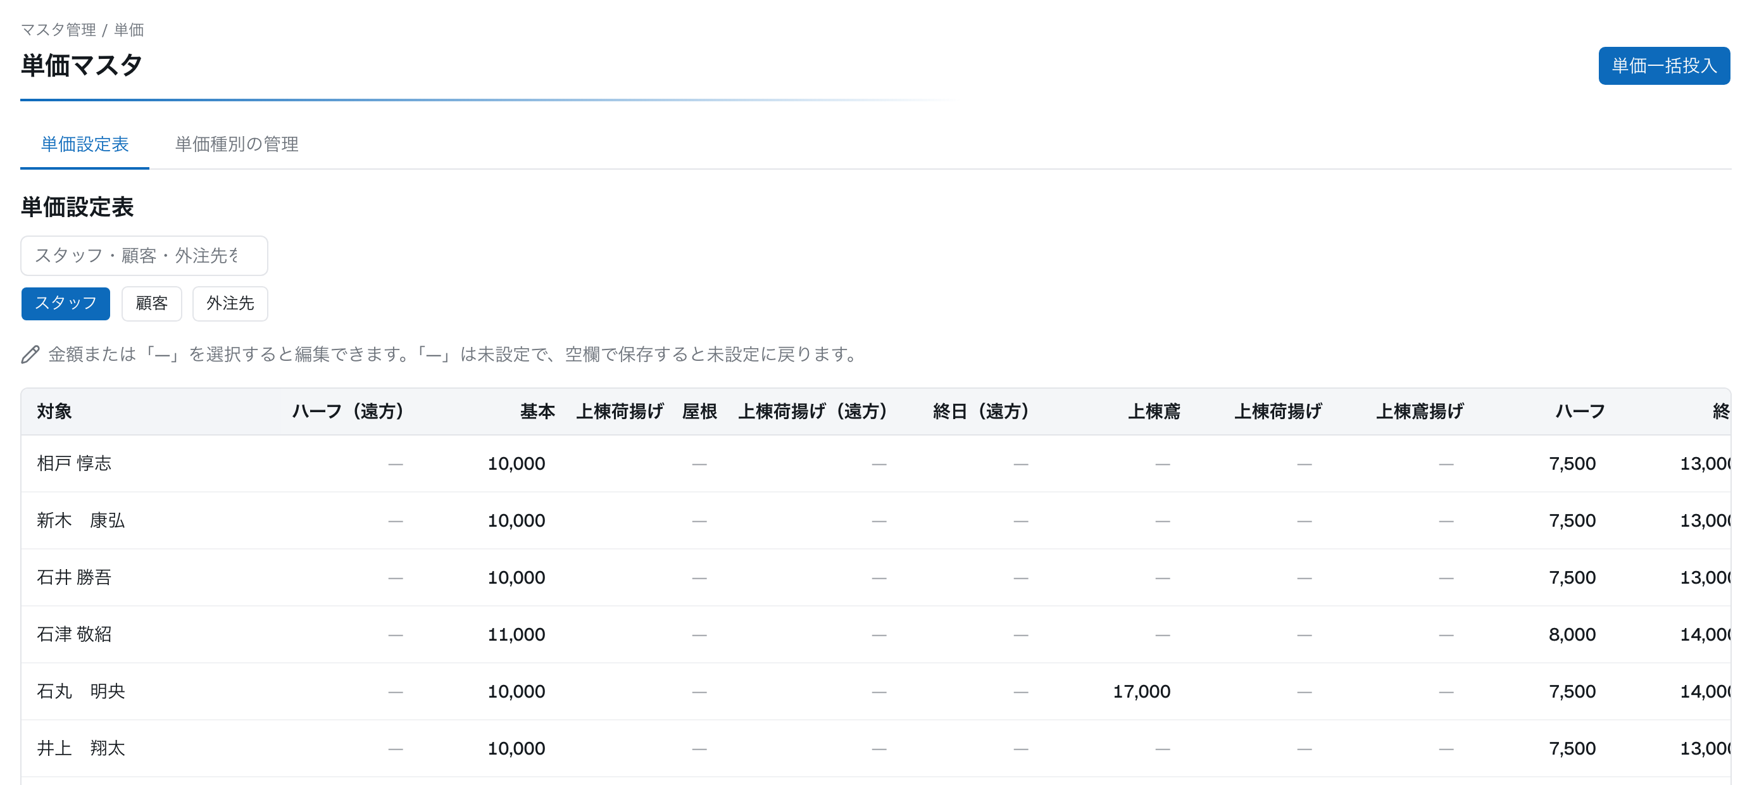The height and width of the screenshot is (785, 1752).
Task: Edit 基本 price 10,000 for 井上 翔太
Action: coord(516,749)
